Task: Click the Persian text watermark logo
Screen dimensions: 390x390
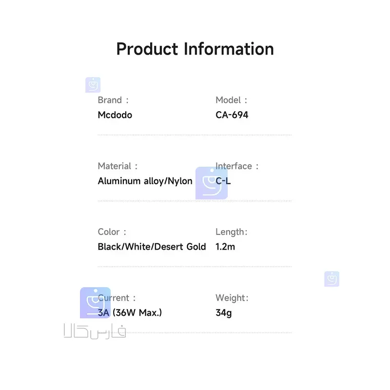Action: (x=95, y=332)
